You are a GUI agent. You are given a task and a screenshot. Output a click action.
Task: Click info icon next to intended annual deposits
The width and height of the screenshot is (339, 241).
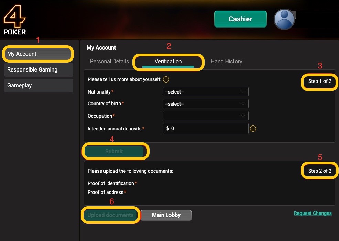[253, 129]
